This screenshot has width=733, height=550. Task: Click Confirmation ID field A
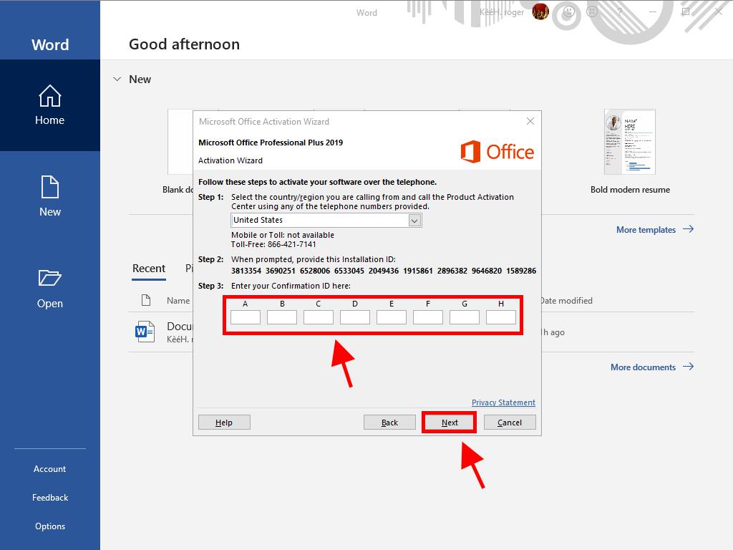(x=246, y=317)
